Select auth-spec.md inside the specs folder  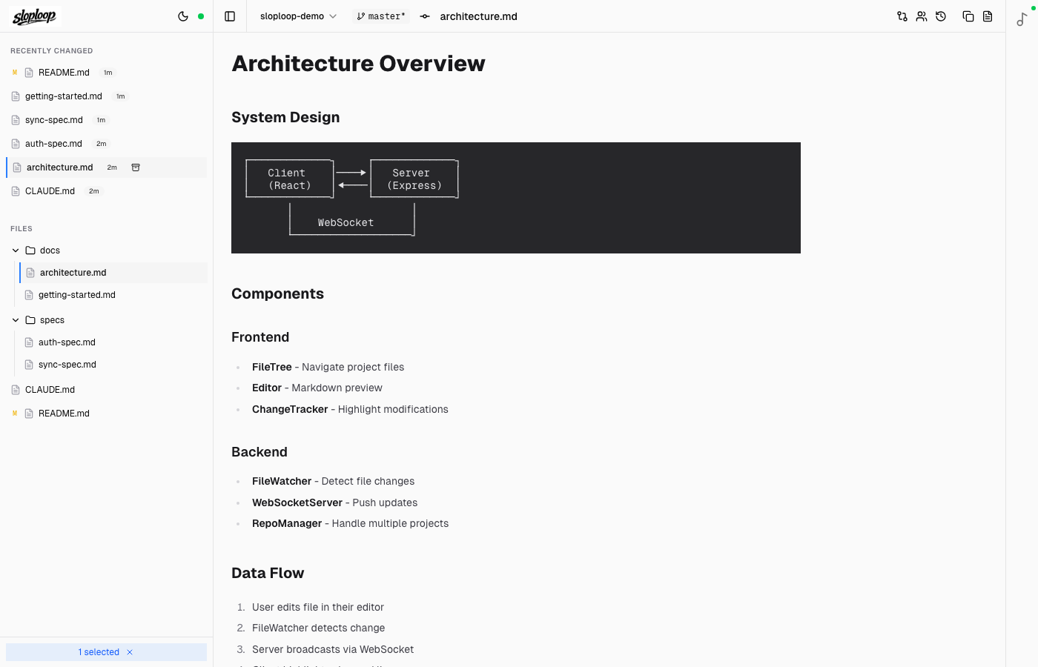click(x=67, y=342)
